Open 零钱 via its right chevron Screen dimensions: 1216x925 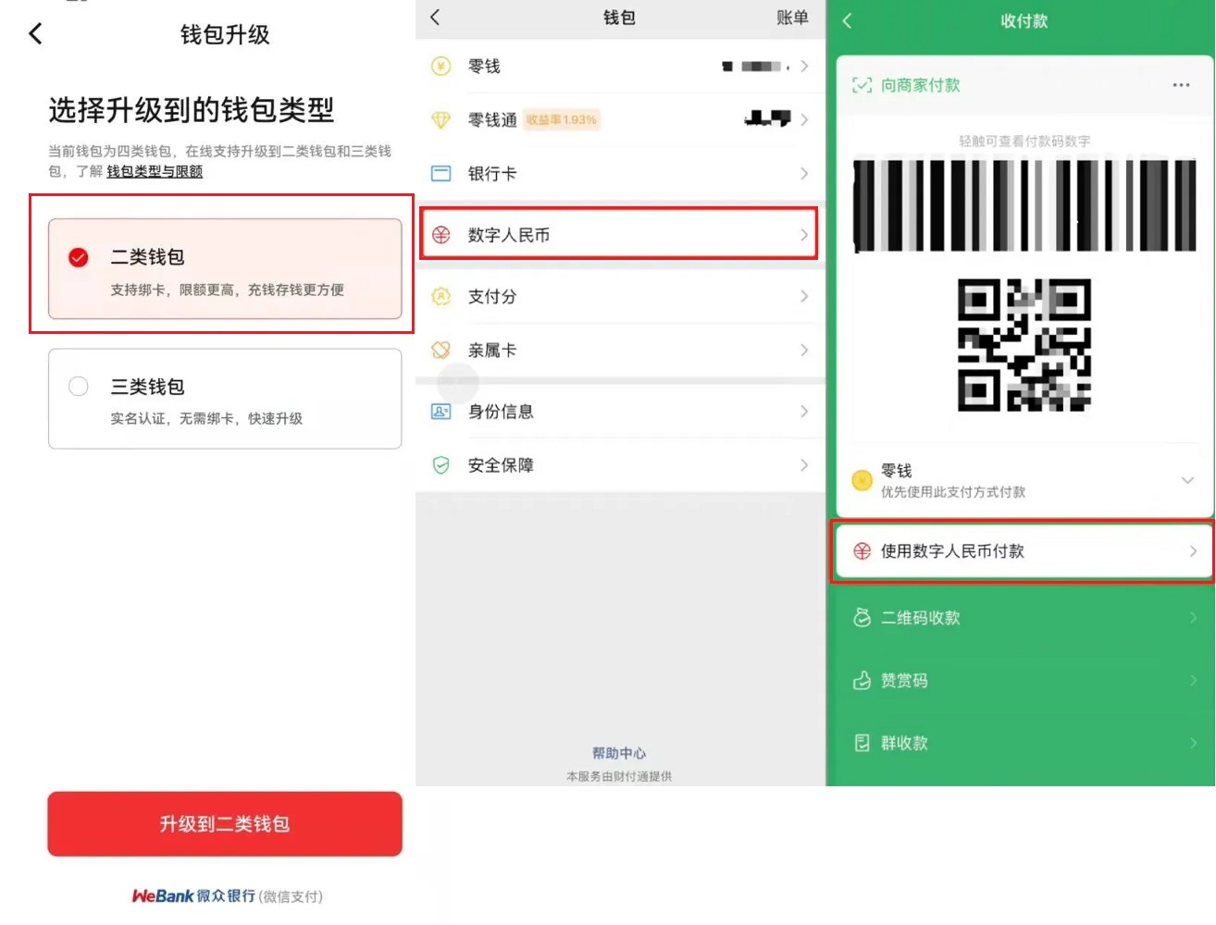[804, 67]
